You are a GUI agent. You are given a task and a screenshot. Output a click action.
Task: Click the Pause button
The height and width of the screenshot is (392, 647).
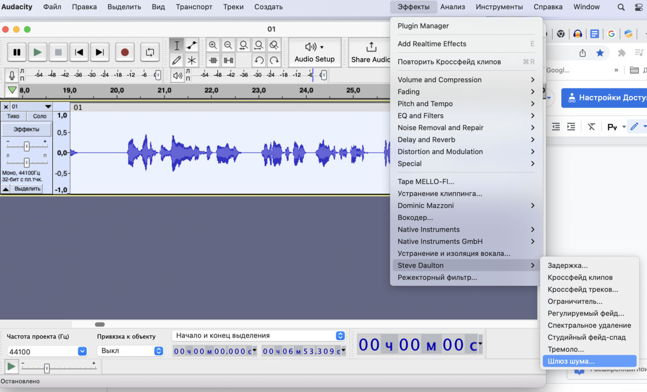click(x=17, y=52)
